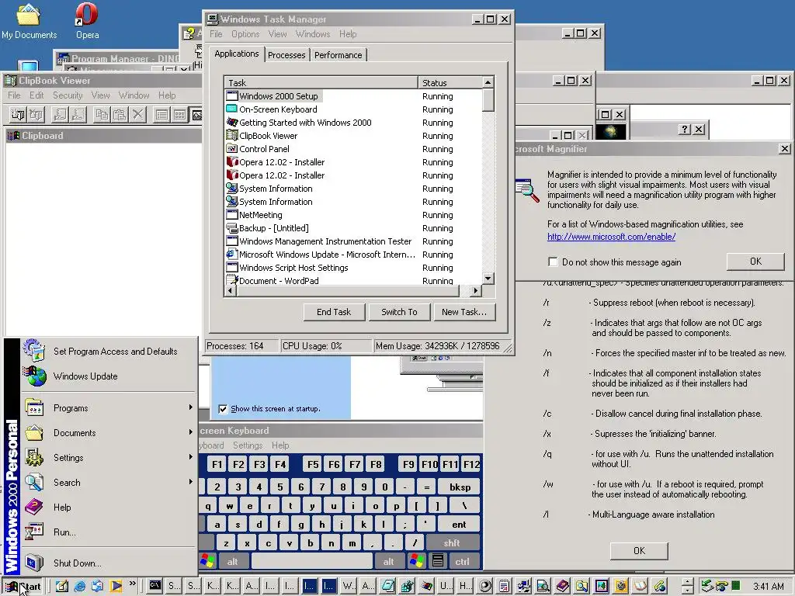The image size is (795, 596).
Task: Click End Task button
Action: (x=334, y=312)
